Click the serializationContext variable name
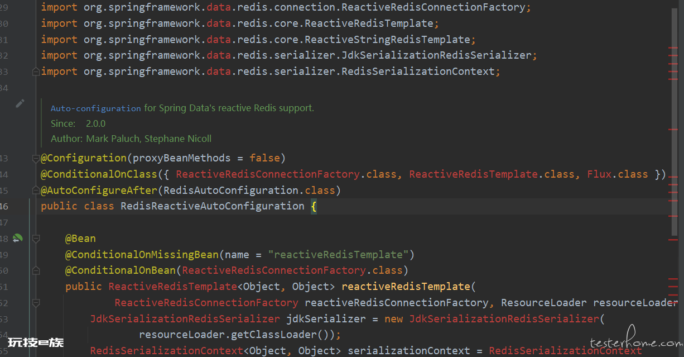 click(409, 351)
